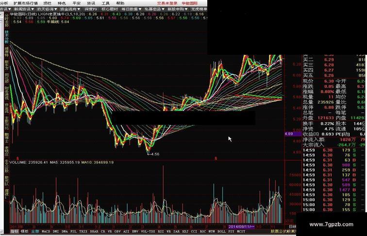Select the CR indicator

[x=103, y=231]
